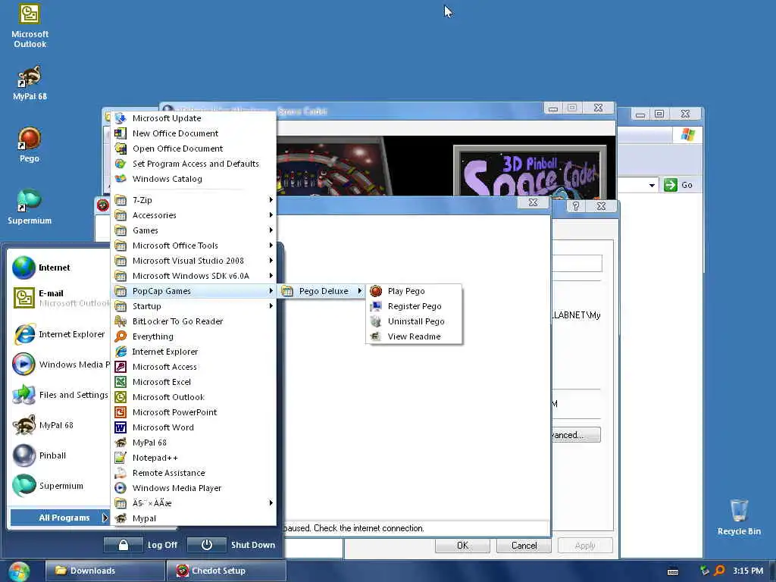
Task: Open Supermium desktop shortcut
Action: 30,207
